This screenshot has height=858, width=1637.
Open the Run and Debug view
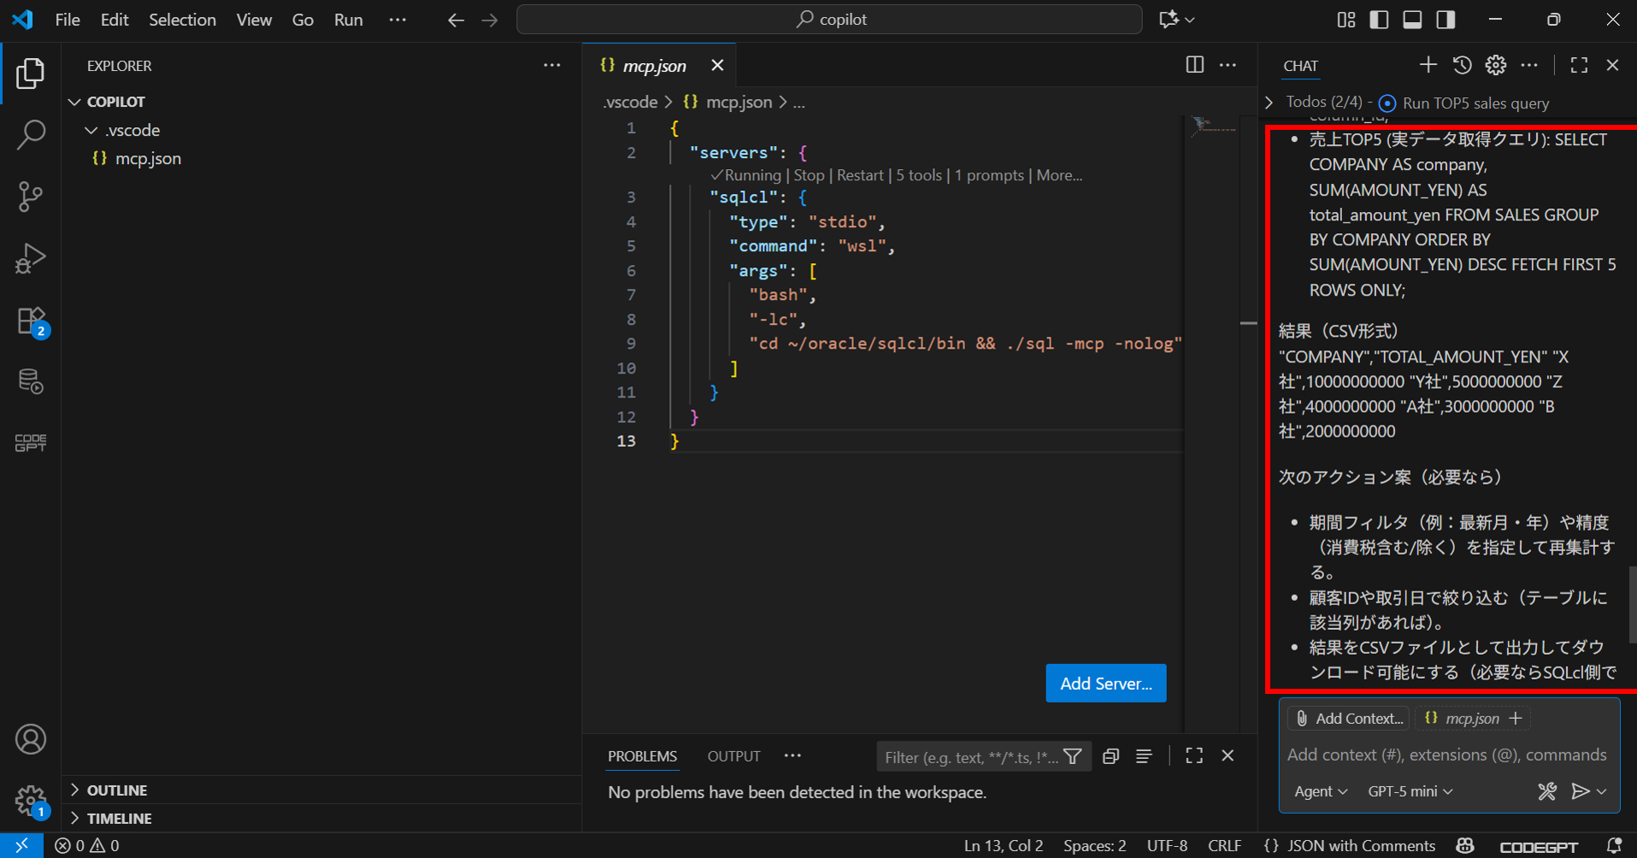coord(31,258)
